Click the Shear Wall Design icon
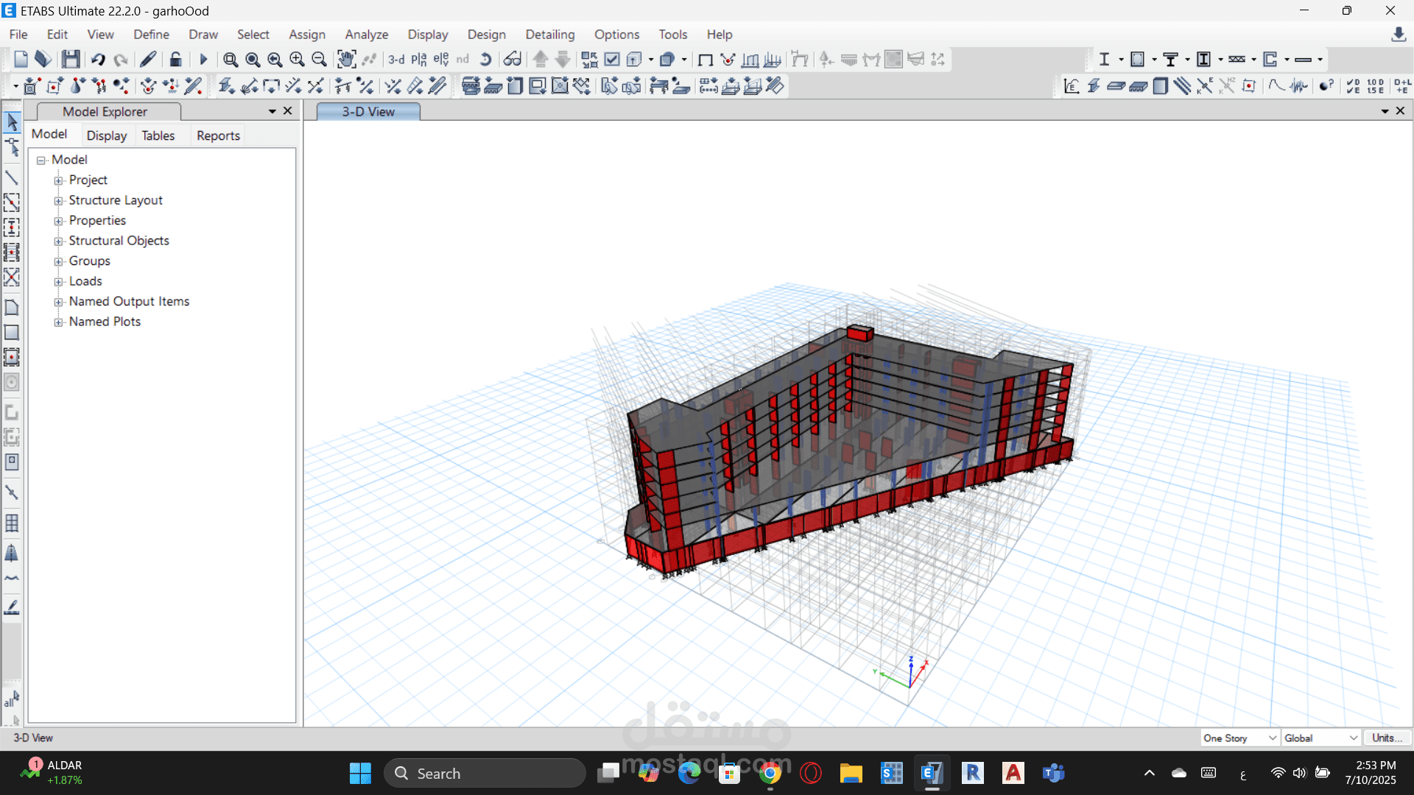Screen dimensions: 1414x795 [x=1270, y=60]
